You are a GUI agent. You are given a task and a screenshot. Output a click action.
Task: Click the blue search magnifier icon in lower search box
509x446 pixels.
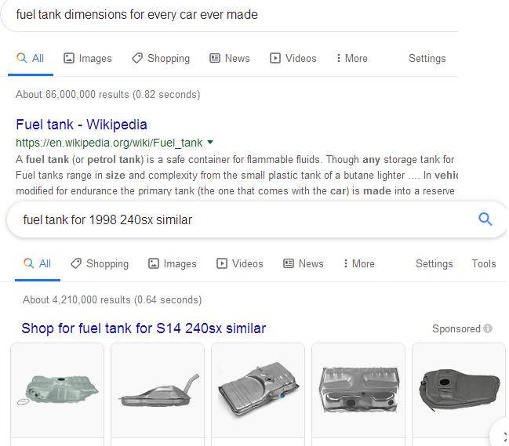[485, 219]
